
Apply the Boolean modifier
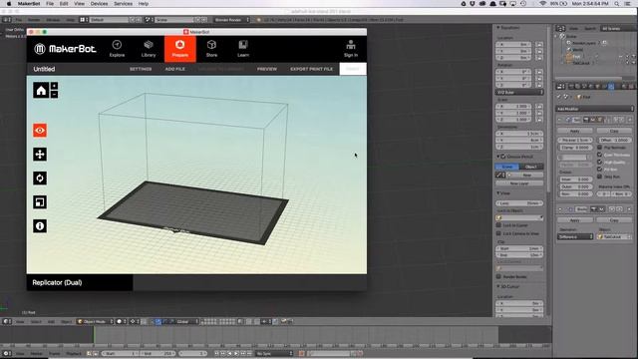point(574,220)
